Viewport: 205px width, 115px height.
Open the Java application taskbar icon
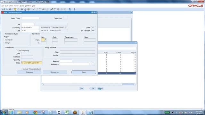click(x=83, y=112)
